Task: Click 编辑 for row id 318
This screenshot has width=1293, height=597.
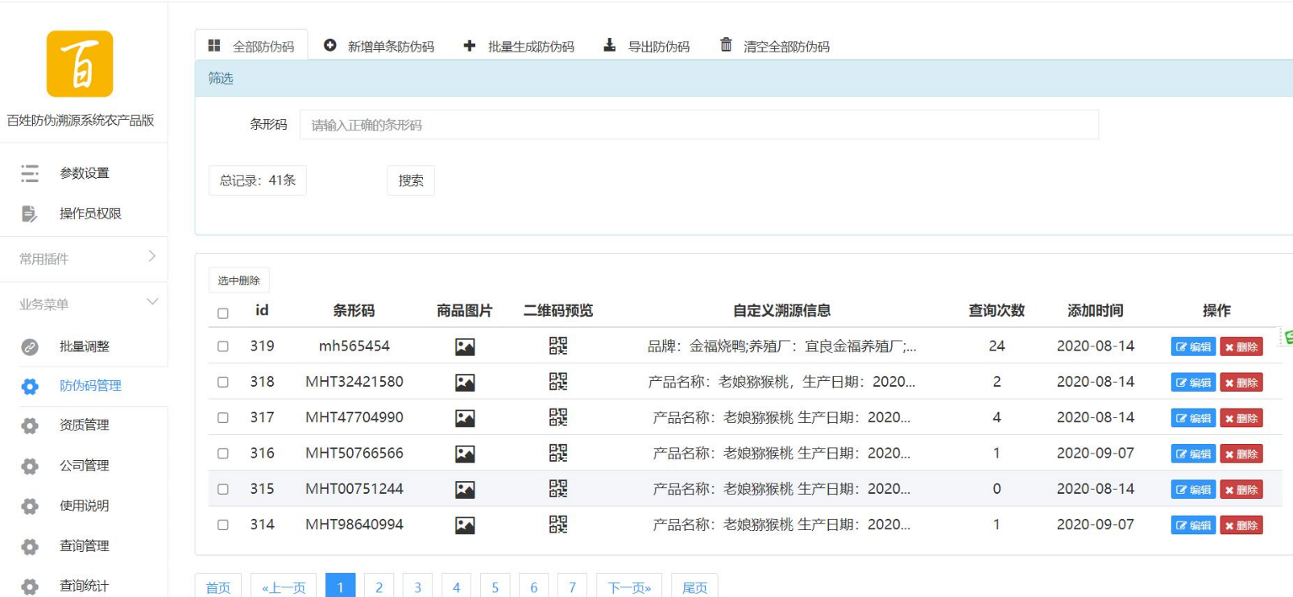Action: (1193, 383)
